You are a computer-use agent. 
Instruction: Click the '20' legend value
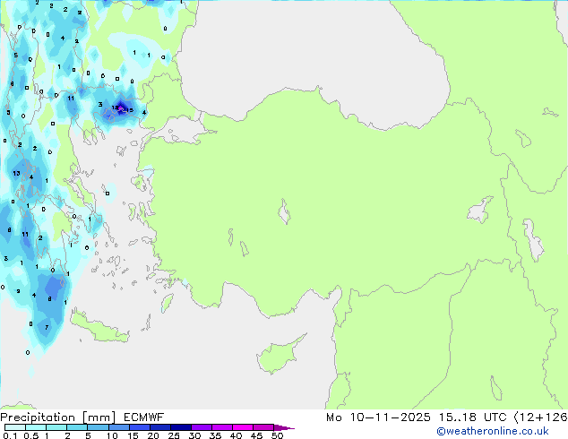tap(153, 435)
